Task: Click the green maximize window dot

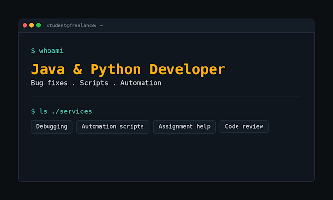Action: [38, 25]
